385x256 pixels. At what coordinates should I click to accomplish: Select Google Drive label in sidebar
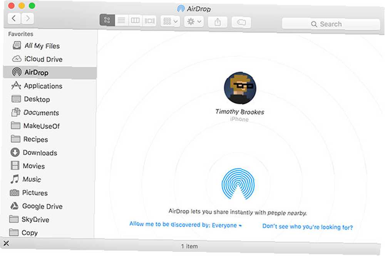pyautogui.click(x=42, y=206)
